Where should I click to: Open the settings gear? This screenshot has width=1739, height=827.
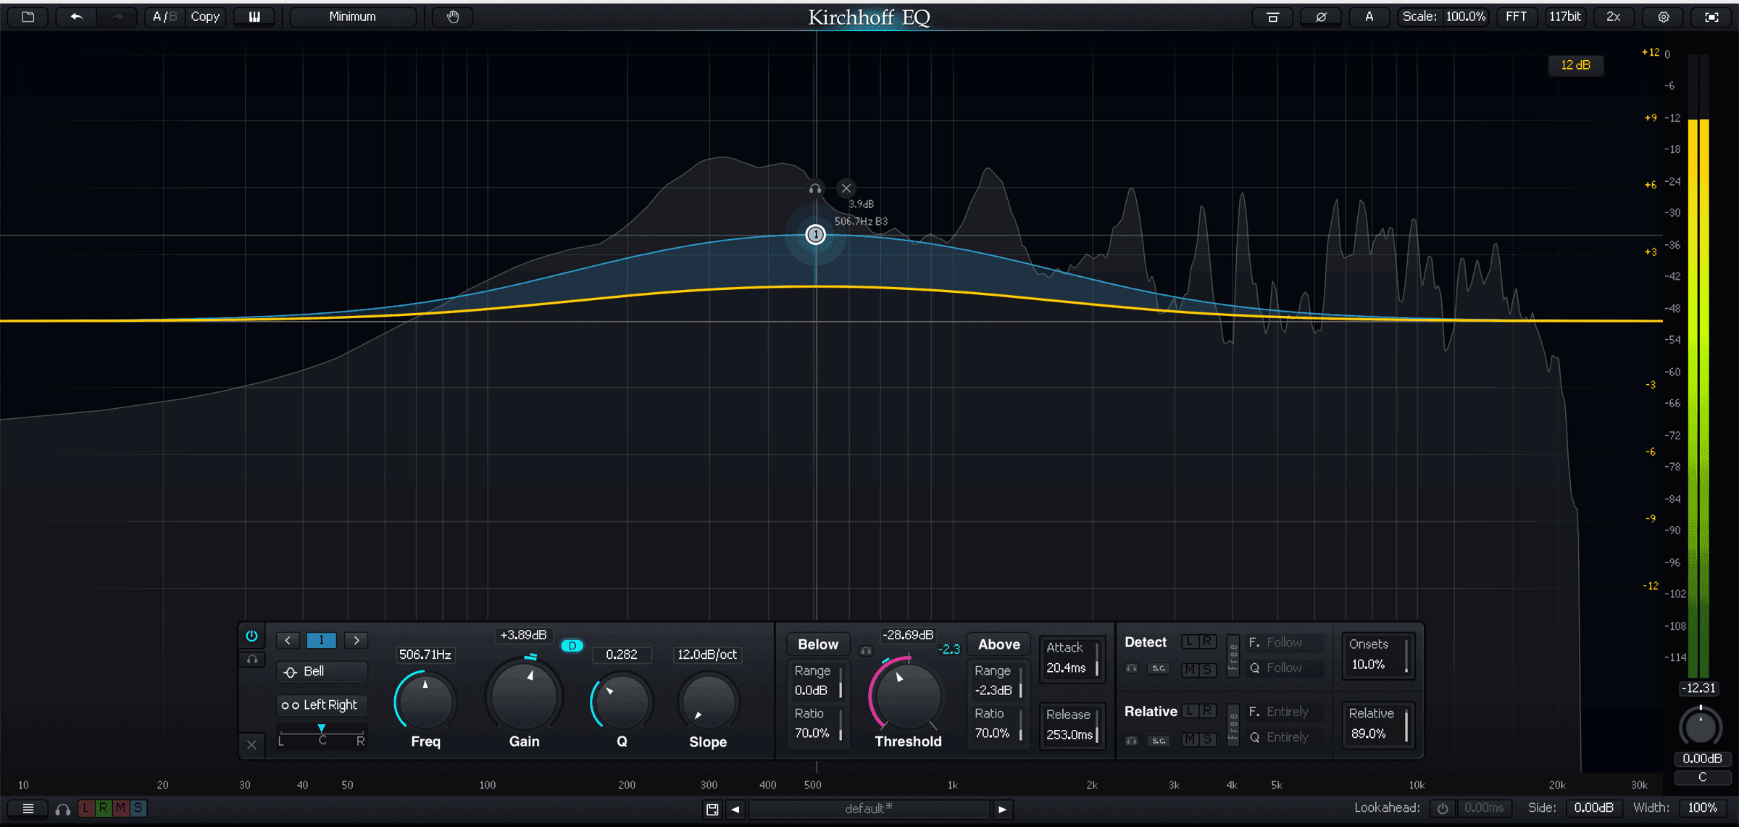[1664, 17]
